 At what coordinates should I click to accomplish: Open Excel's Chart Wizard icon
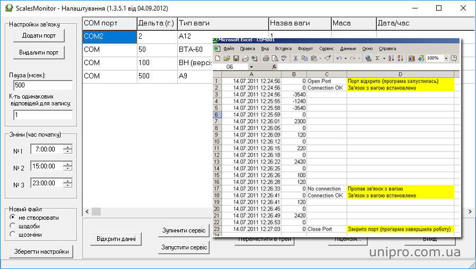(412, 58)
